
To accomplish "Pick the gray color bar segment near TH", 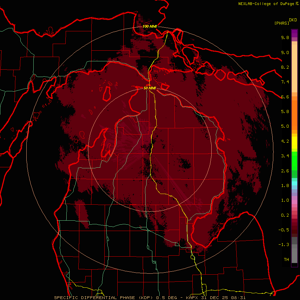I will coord(294,255).
